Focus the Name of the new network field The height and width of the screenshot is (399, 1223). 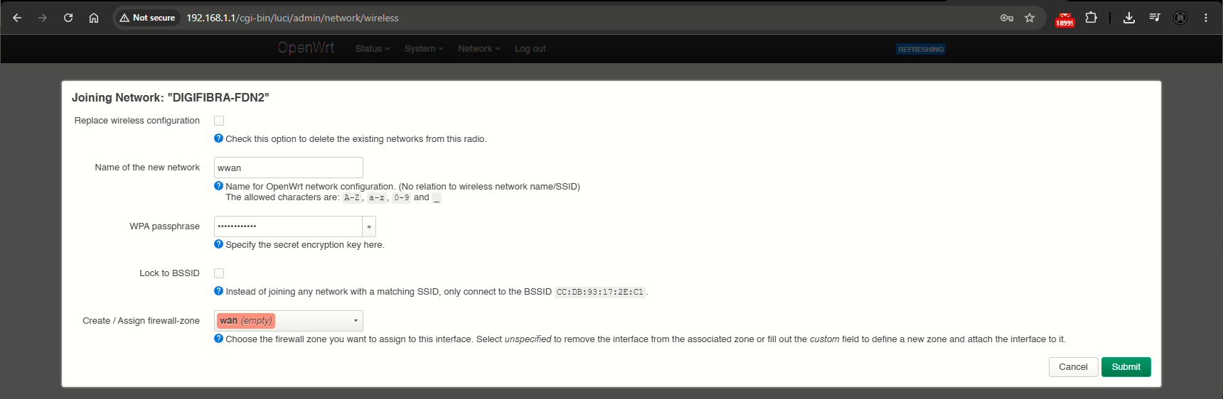pyautogui.click(x=289, y=168)
